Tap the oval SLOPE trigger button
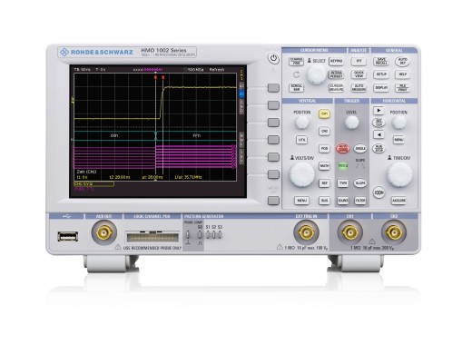Viewport: 472px width, 345px height. 360,183
